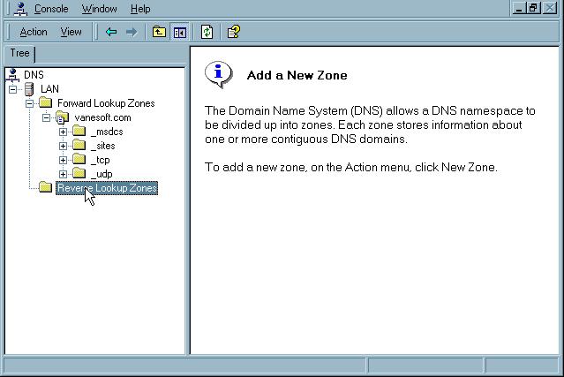Image resolution: width=564 pixels, height=377 pixels.
Task: Select the vanesoft.com zone label
Action: coord(102,117)
